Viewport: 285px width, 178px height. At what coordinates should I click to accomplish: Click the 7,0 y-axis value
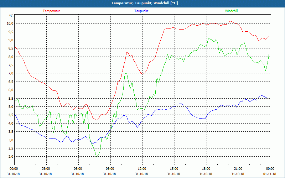point(11,73)
